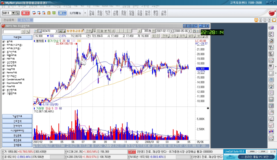Toggle the left panel collapse arrow icon

coord(36,31)
